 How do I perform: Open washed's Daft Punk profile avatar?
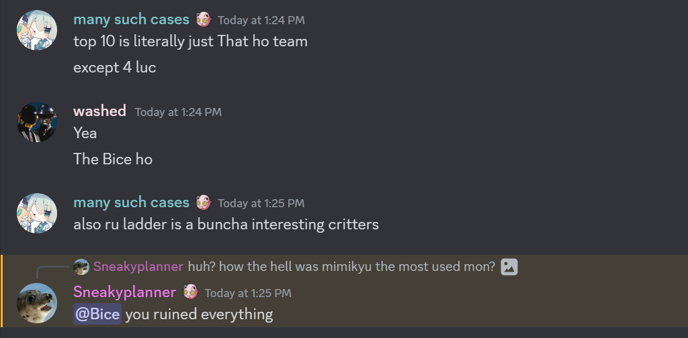pyautogui.click(x=37, y=122)
